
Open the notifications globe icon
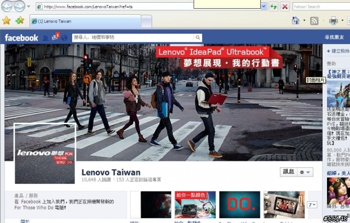(65, 38)
